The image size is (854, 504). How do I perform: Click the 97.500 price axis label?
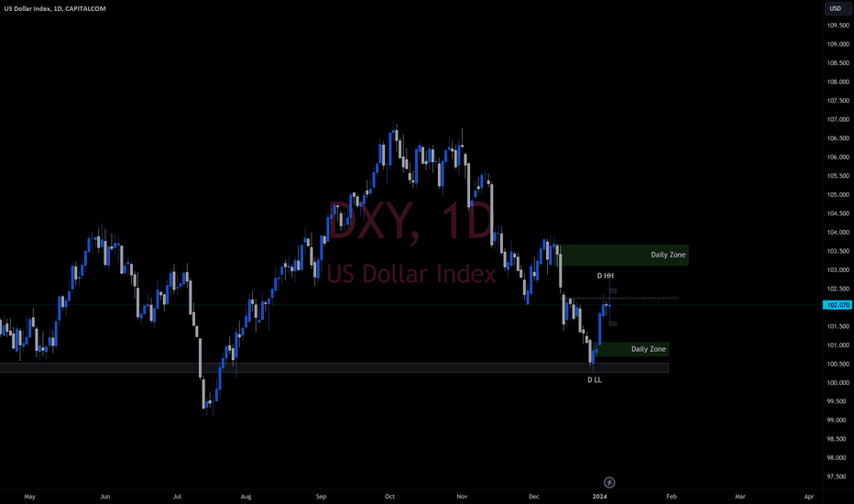coord(838,477)
